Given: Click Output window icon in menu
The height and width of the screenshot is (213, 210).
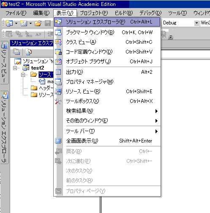Looking at the screenshot, I should (58, 72).
